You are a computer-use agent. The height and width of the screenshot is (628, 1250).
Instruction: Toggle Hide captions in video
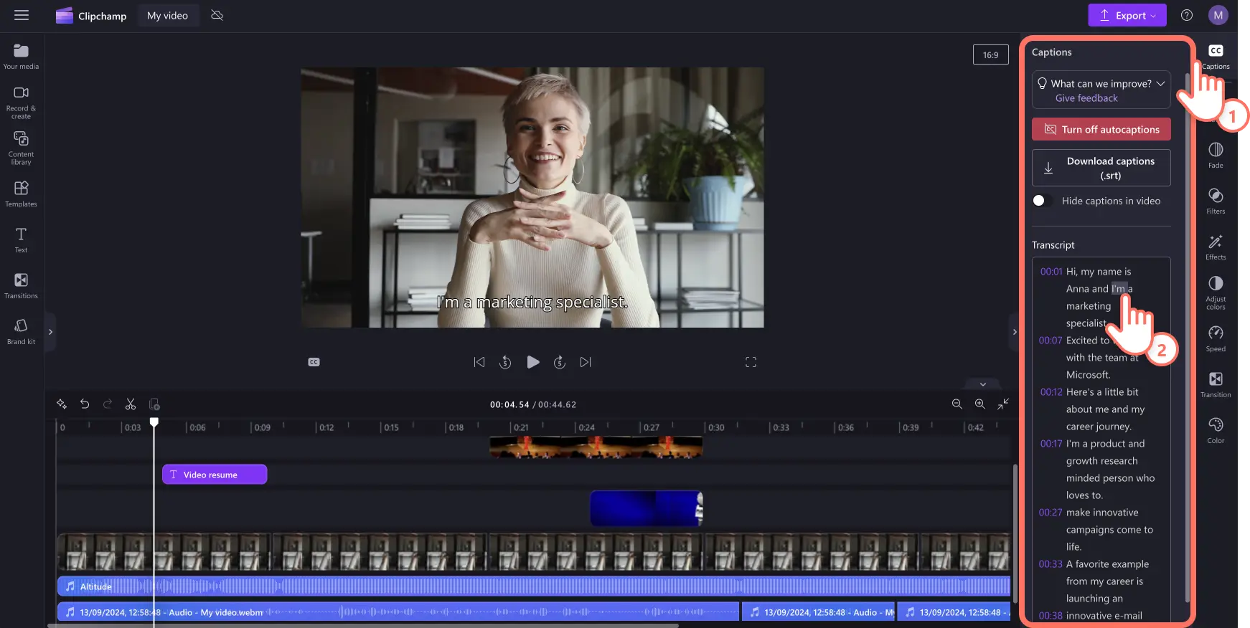(x=1043, y=201)
